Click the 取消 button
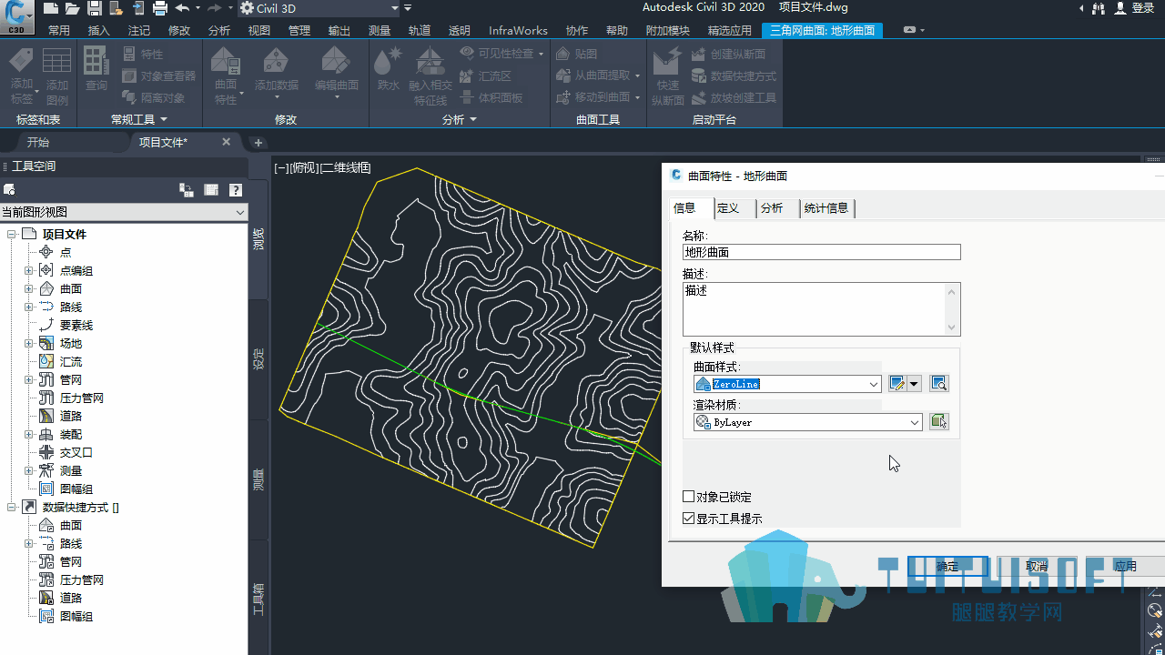Screen dimensions: 1165x655 click(x=1037, y=566)
